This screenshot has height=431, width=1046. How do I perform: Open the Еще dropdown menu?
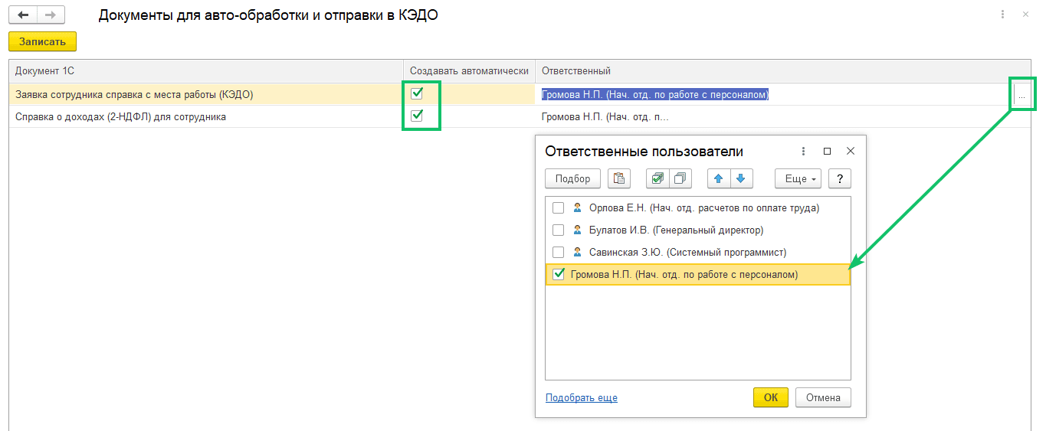click(x=798, y=178)
